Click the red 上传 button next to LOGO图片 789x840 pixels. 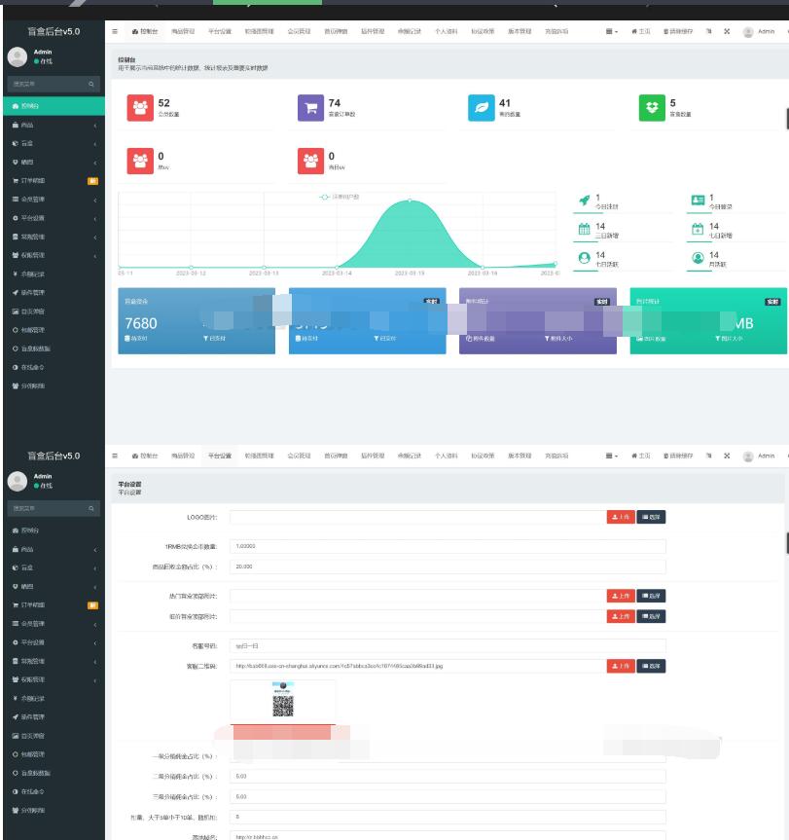621,517
